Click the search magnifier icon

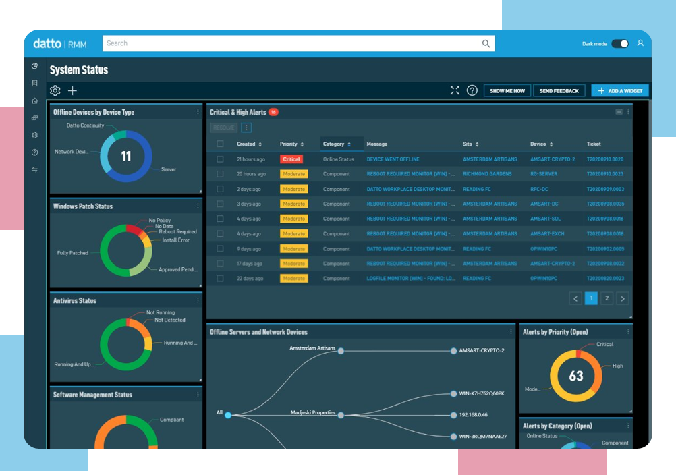(486, 44)
